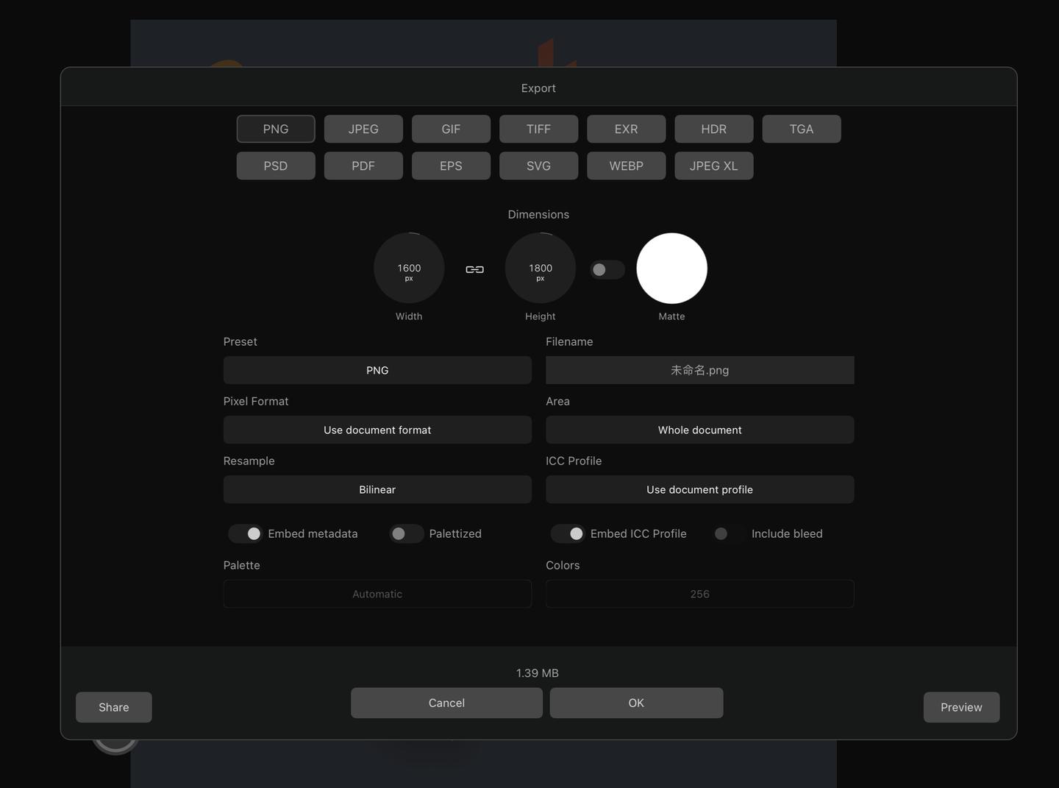The width and height of the screenshot is (1059, 788).
Task: Edit the filename 未命名.png
Action: coord(699,370)
